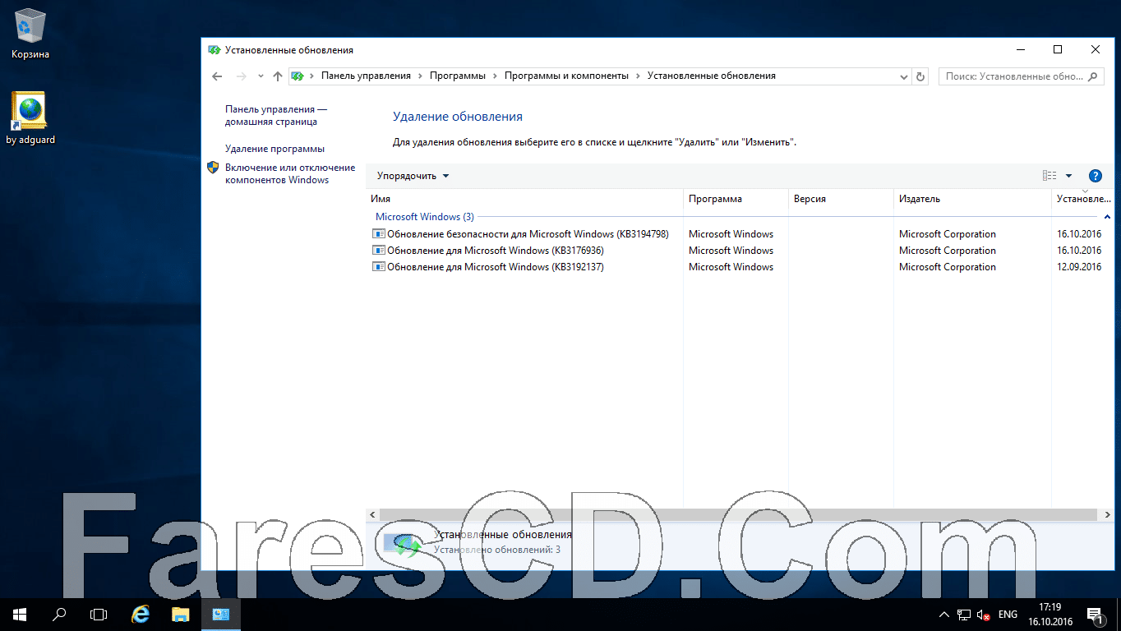The height and width of the screenshot is (631, 1121).
Task: Expand the chevron after 'Панель управления' breadcrumb
Action: point(420,76)
